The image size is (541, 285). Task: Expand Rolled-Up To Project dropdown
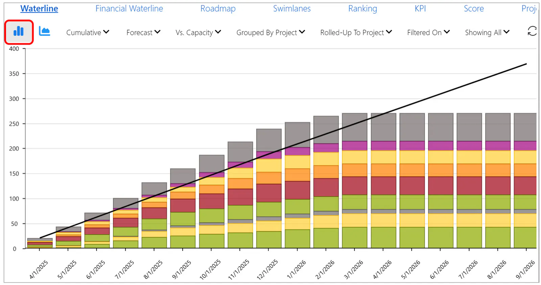pyautogui.click(x=356, y=32)
